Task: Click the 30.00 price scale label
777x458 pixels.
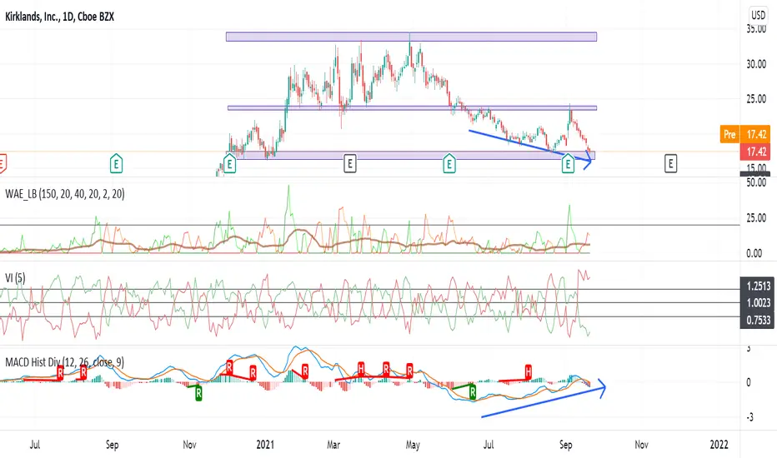Action: point(756,64)
